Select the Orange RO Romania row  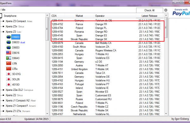point(107,32)
